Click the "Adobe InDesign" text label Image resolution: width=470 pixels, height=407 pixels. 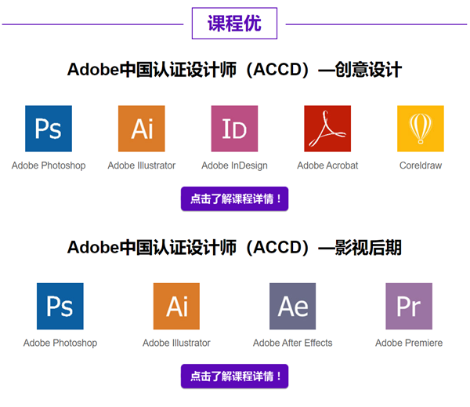[x=234, y=165]
